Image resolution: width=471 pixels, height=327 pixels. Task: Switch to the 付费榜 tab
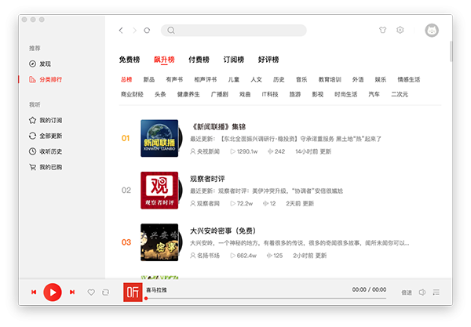[x=199, y=60]
